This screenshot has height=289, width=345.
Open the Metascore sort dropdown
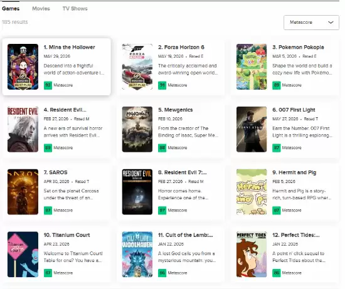311,23
